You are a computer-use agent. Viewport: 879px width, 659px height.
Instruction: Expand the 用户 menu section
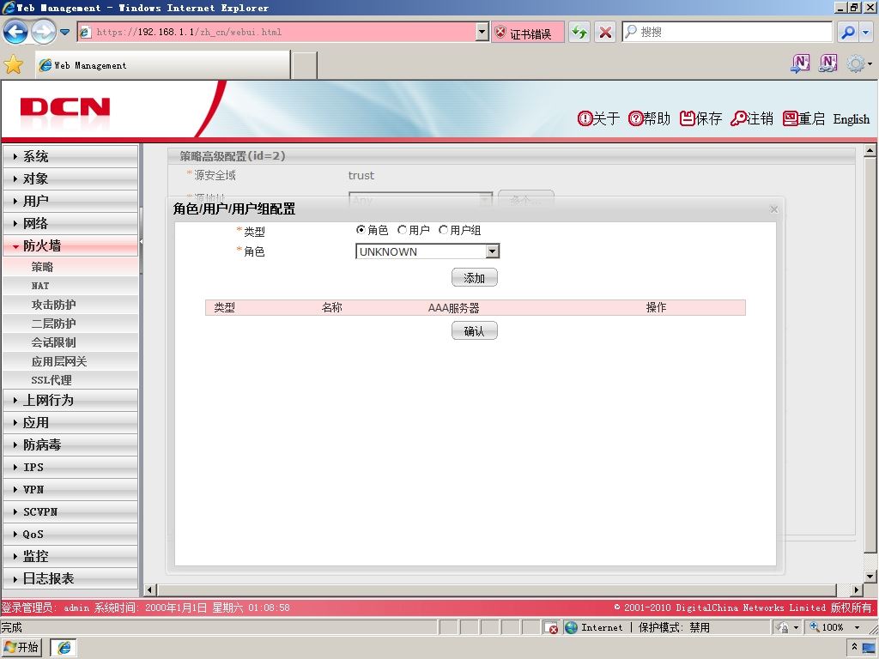[70, 201]
